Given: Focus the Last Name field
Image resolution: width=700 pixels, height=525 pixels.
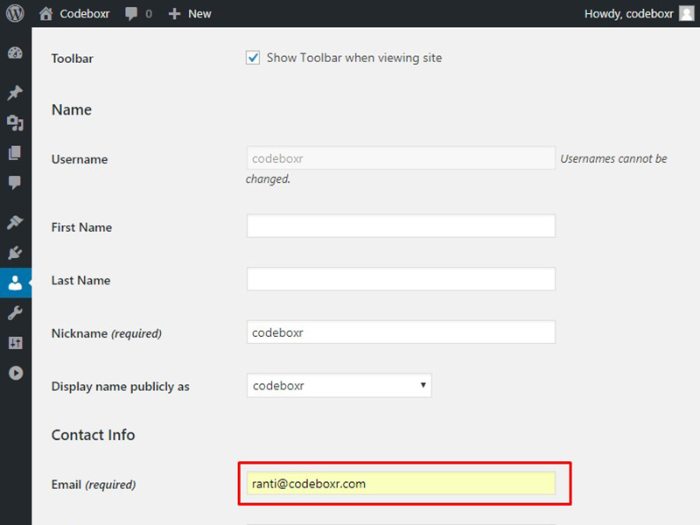Looking at the screenshot, I should point(401,279).
